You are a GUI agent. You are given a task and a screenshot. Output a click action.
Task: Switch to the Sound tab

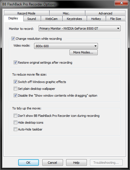[x=32, y=19]
